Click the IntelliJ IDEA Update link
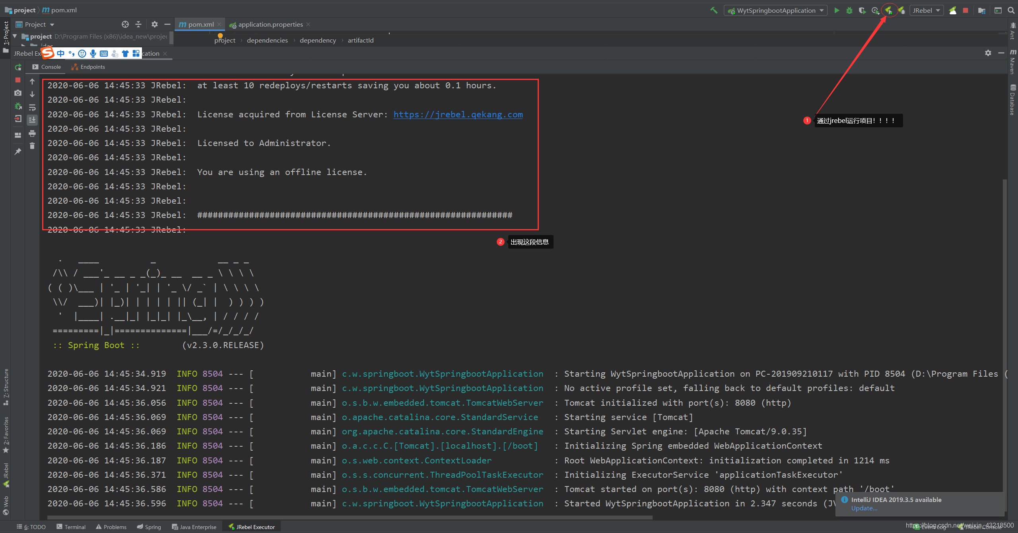 pyautogui.click(x=863, y=508)
